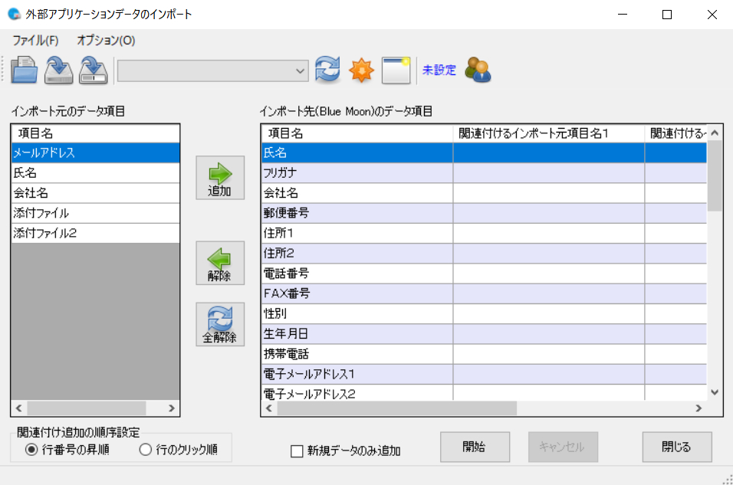The height and width of the screenshot is (485, 733).
Task: Click the orange starburst toolbar icon
Action: [361, 70]
